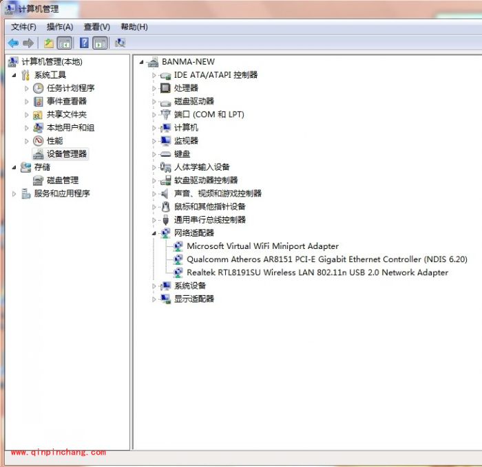Viewport: 482px width, 467px height.
Task: Click the 键盘 keyboard icon
Action: click(166, 154)
